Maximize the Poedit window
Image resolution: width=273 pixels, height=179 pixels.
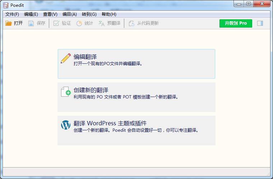point(249,4)
